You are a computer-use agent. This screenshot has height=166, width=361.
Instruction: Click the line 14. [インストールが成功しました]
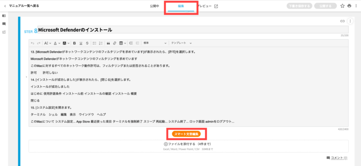pos(81,80)
